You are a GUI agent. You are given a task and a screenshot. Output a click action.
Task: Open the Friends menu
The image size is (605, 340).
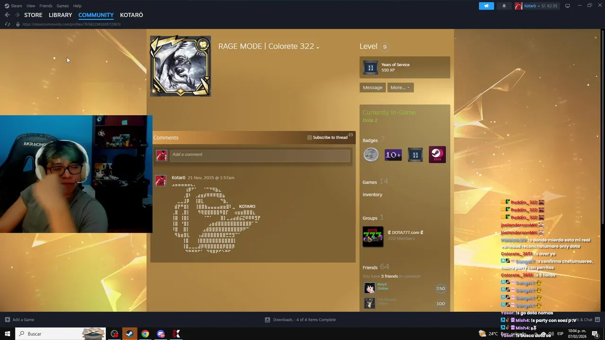(46, 6)
